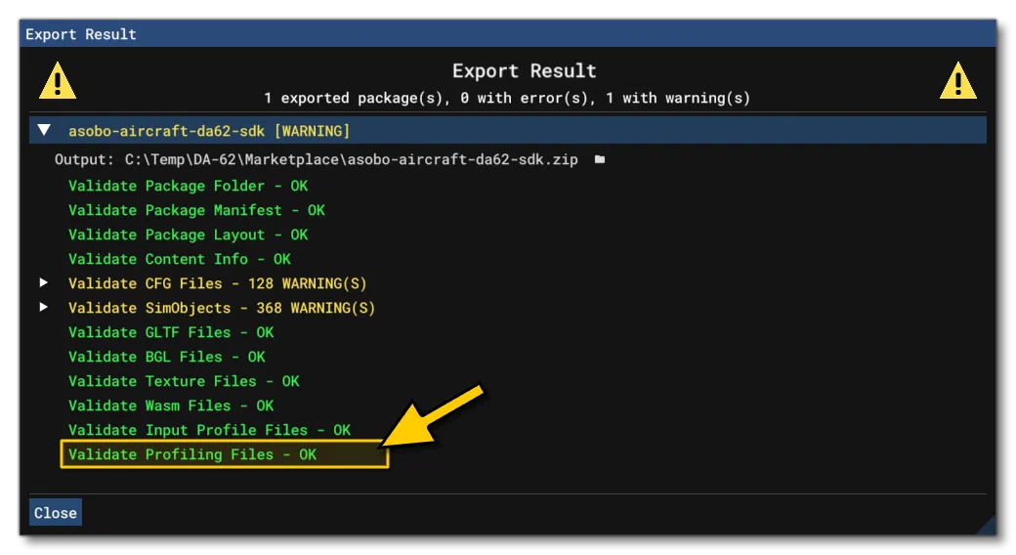This screenshot has width=1016, height=555.
Task: Select Validate Profiling Files - OK row
Action: coord(192,454)
